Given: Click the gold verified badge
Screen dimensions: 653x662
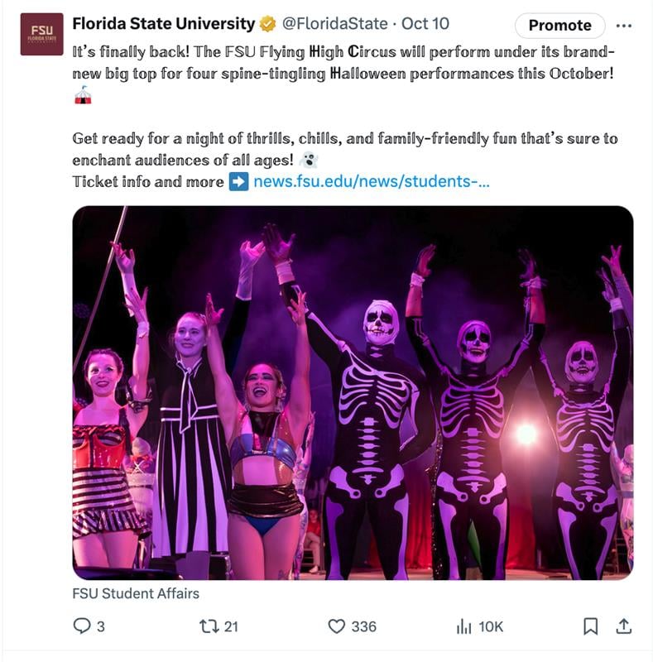Looking at the screenshot, I should tap(269, 24).
